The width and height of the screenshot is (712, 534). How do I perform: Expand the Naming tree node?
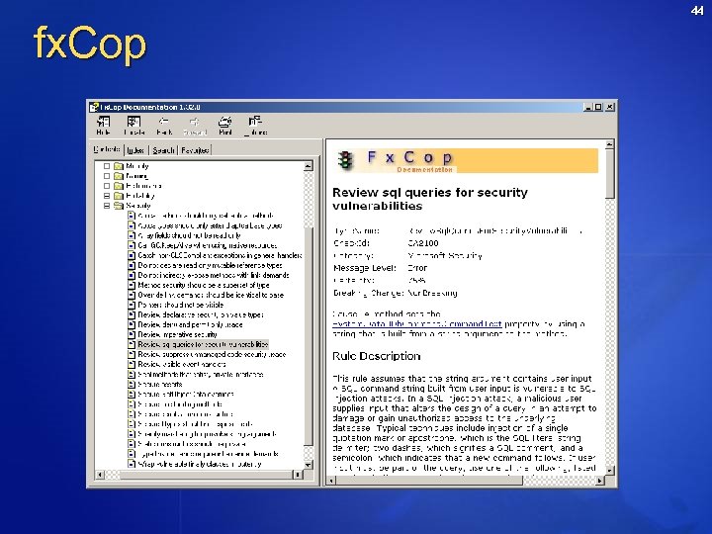[x=107, y=176]
